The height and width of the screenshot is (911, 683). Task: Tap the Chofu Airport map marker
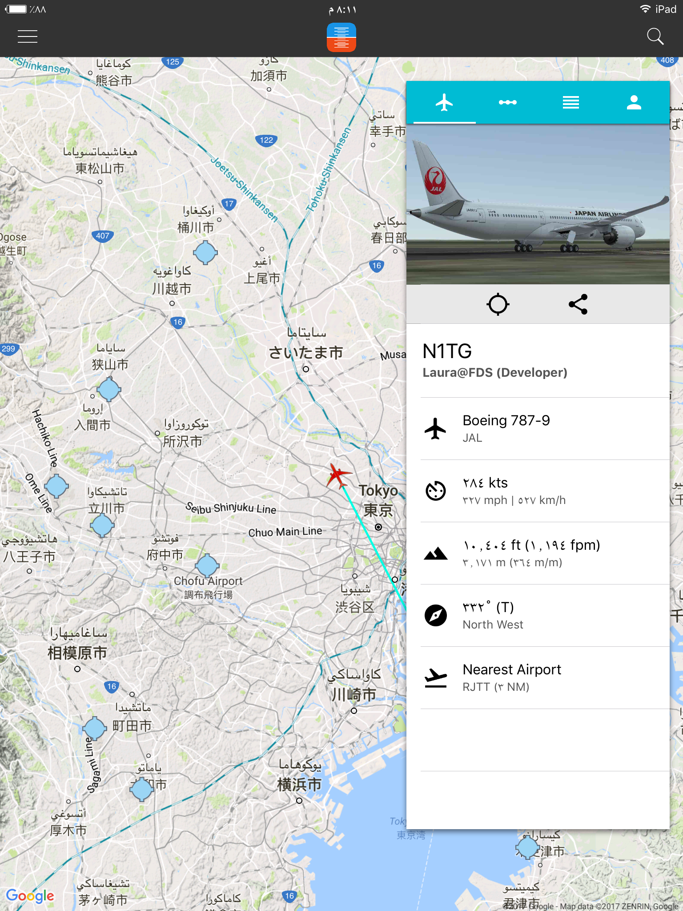(x=207, y=566)
